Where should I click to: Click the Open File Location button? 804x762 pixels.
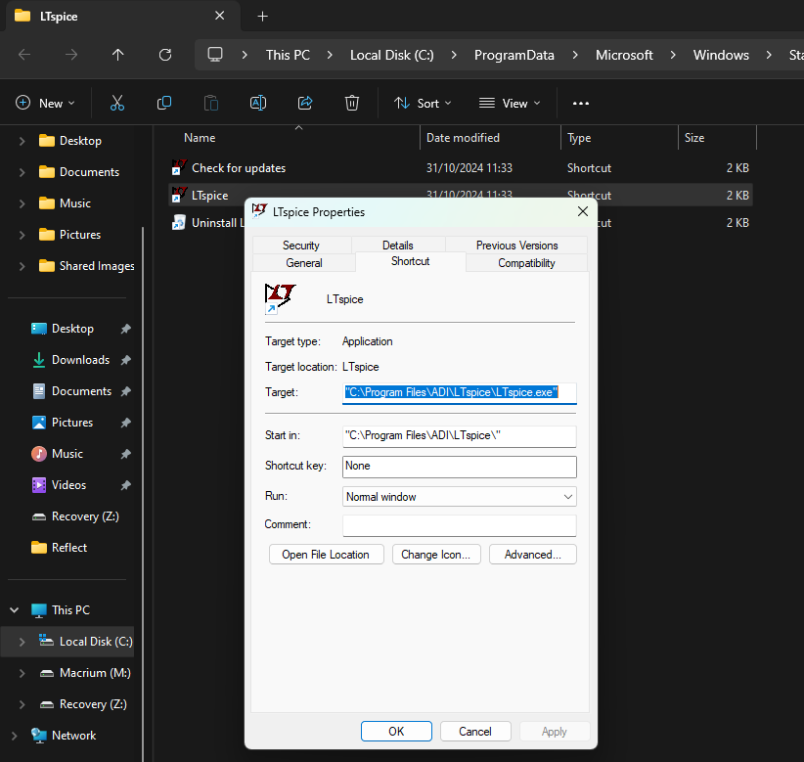pos(326,555)
